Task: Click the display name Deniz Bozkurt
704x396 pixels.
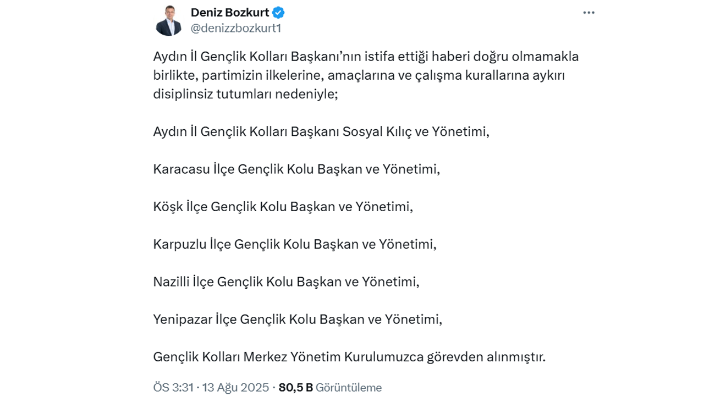Action: 230,13
